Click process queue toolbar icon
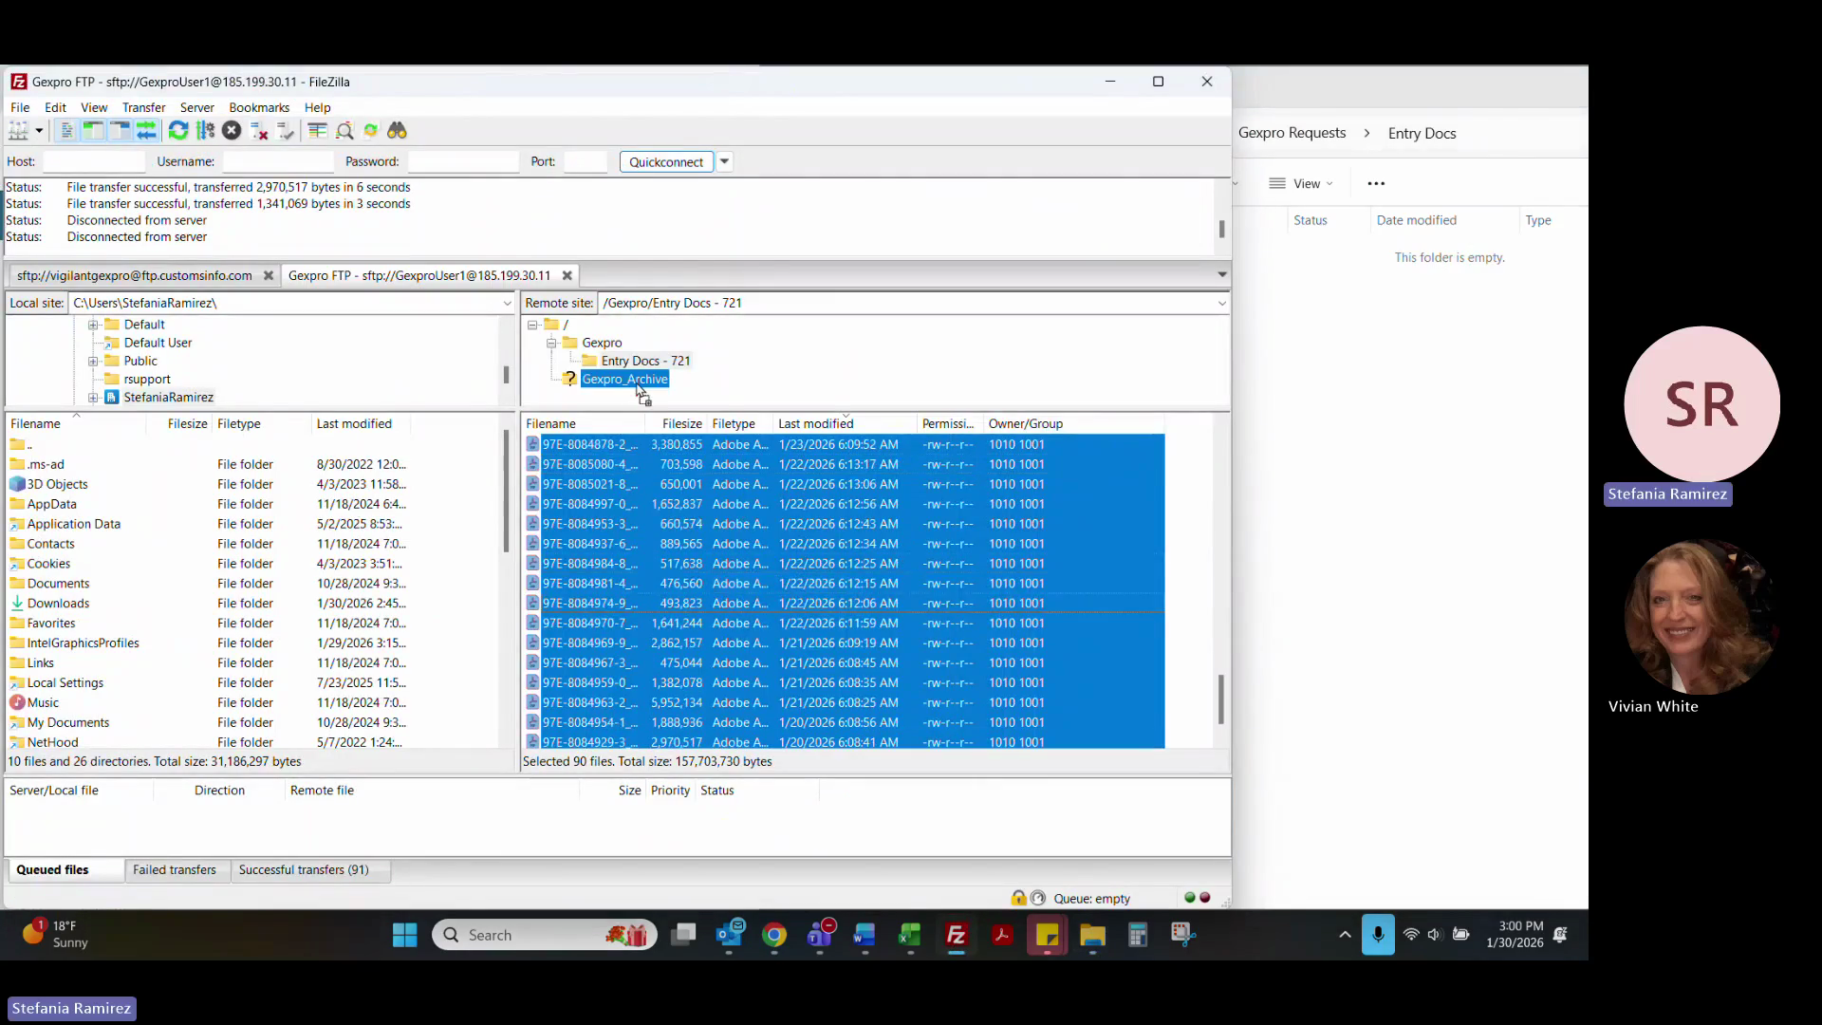 [x=205, y=131]
